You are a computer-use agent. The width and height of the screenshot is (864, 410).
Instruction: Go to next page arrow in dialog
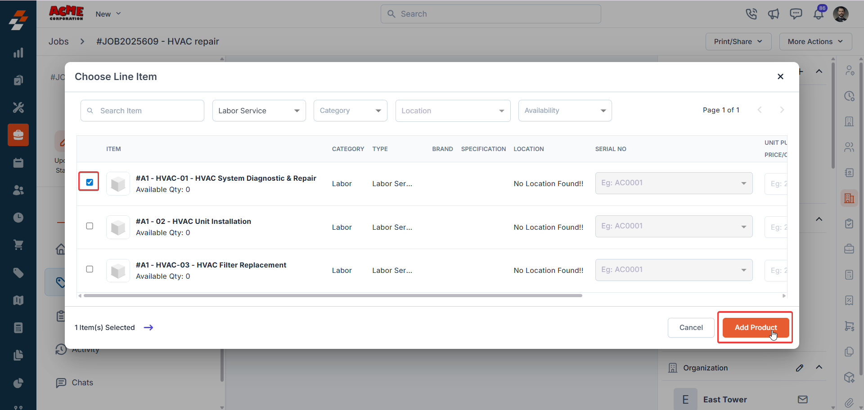click(782, 110)
